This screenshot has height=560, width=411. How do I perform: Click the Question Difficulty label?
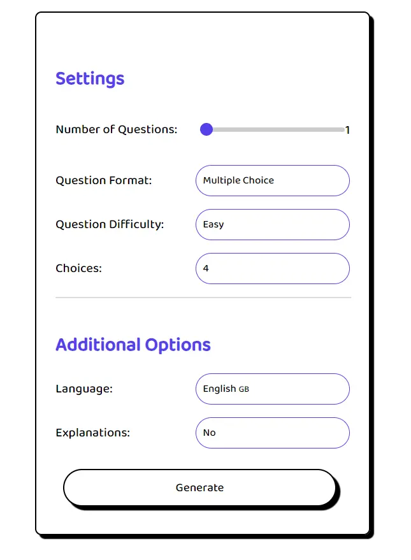(110, 224)
